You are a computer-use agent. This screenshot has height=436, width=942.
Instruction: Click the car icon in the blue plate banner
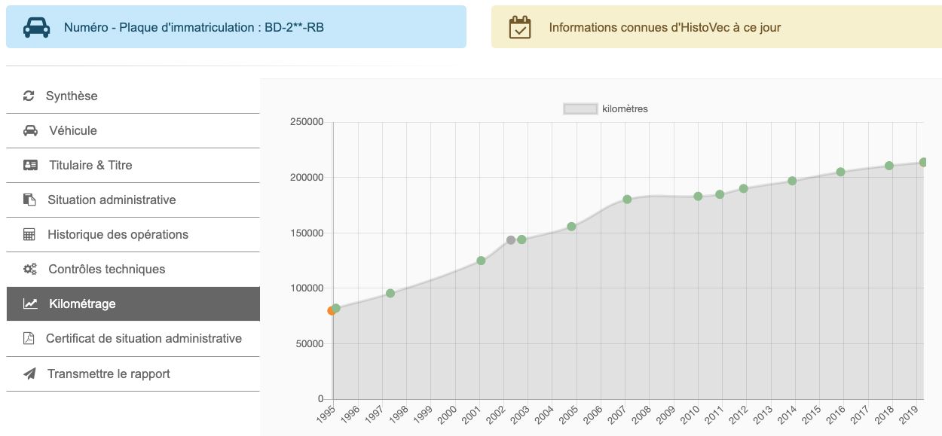pos(36,27)
